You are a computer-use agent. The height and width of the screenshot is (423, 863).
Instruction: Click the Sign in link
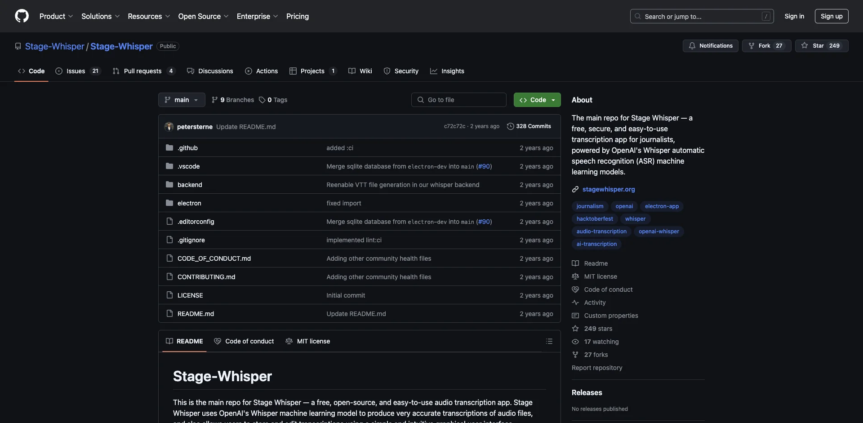(794, 16)
